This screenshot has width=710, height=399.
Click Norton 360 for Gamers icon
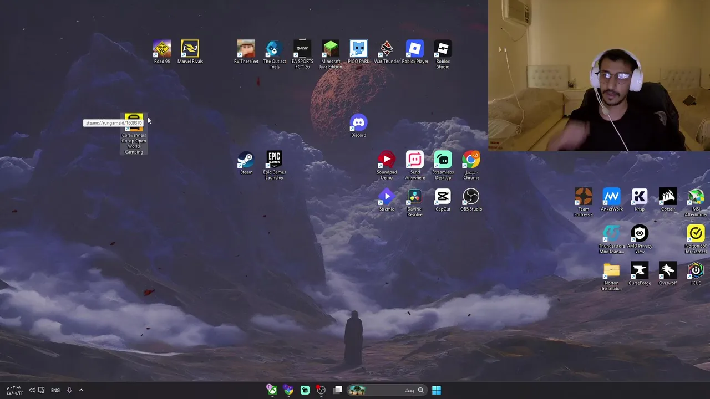coord(696,239)
